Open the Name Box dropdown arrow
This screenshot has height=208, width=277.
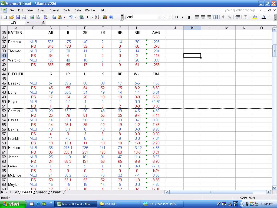(28, 23)
